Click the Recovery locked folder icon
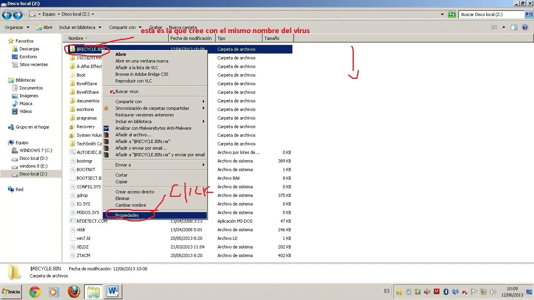534x300 pixels. click(72, 127)
